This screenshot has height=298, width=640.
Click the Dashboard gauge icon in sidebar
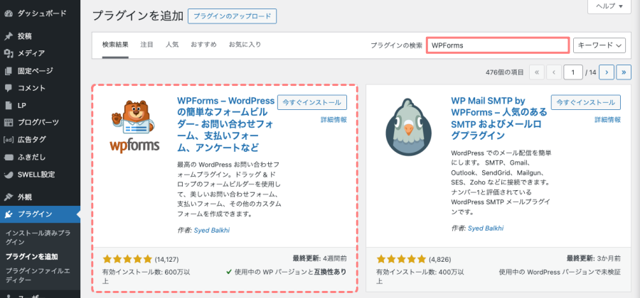[x=8, y=13]
